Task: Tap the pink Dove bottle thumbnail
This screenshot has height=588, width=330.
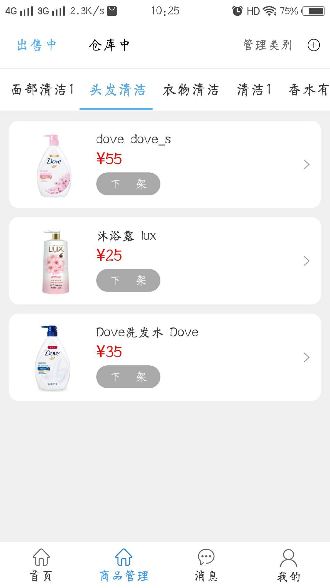Action: click(x=54, y=165)
